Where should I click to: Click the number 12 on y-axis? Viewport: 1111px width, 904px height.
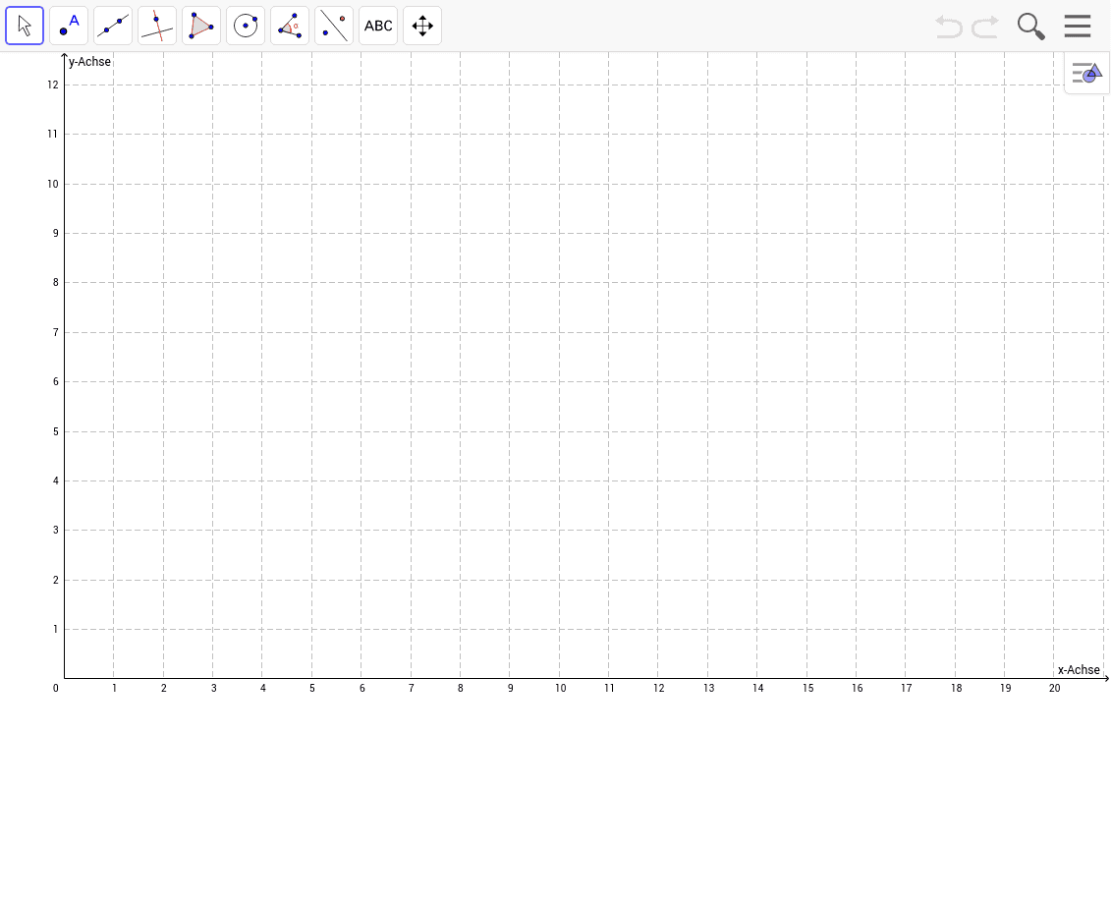coord(53,85)
